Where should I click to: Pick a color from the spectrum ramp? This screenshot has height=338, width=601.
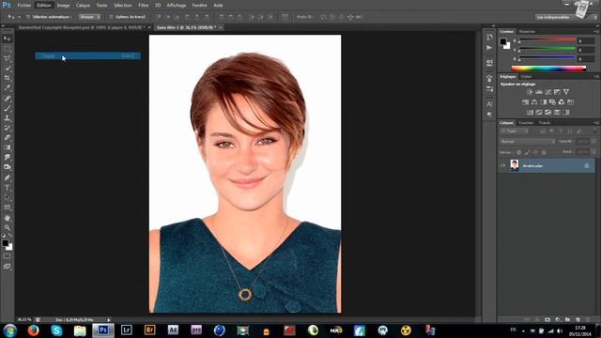548,69
